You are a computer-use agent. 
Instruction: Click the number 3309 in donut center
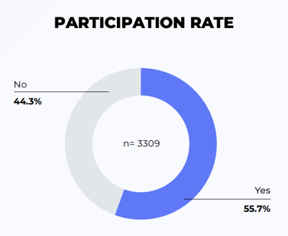(149, 144)
